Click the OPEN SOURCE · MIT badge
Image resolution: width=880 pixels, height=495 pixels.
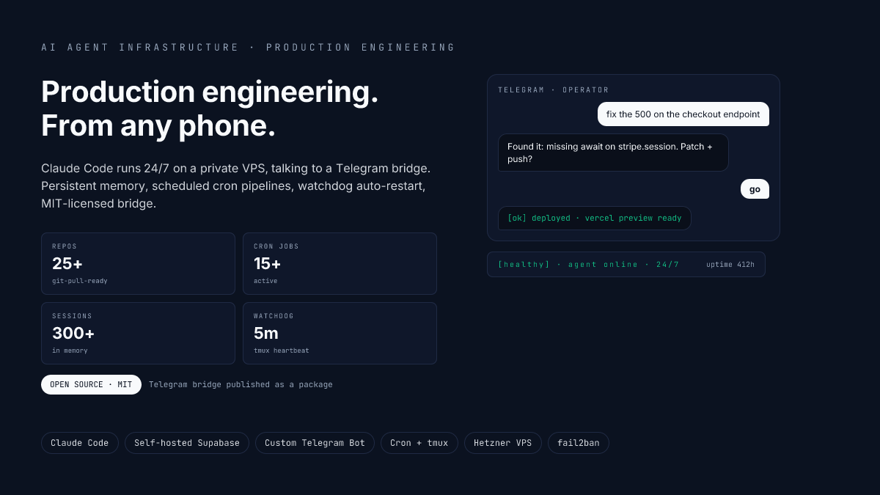point(91,384)
